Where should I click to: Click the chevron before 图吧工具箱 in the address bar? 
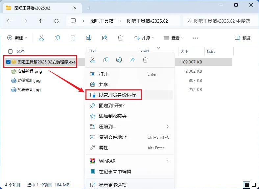(83, 21)
